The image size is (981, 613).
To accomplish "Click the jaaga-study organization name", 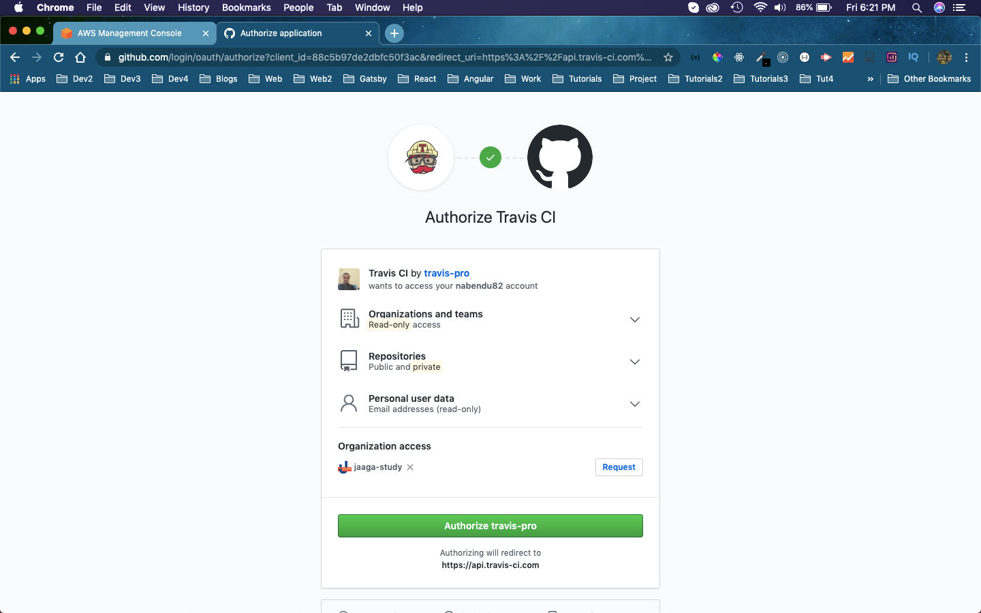I will click(x=378, y=467).
